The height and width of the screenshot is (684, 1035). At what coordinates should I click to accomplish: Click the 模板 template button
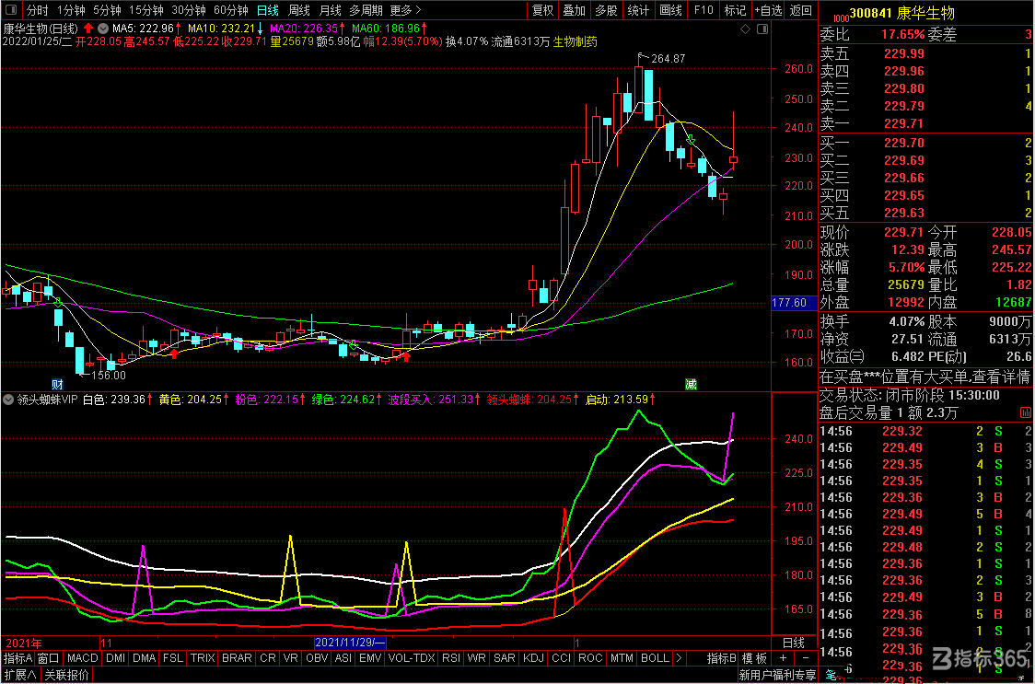pyautogui.click(x=754, y=658)
